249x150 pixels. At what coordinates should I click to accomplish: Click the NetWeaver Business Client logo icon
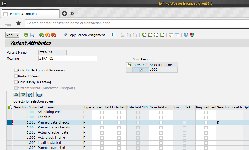click(x=4, y=4)
